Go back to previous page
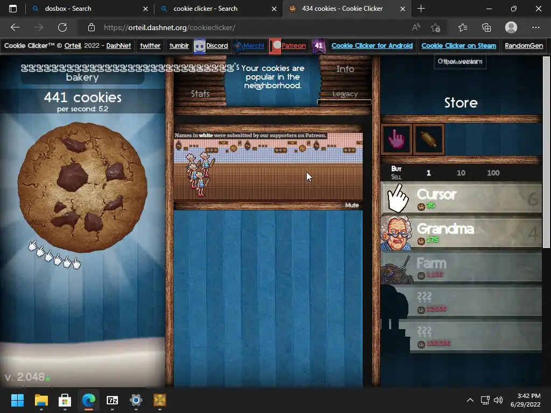 pyautogui.click(x=15, y=27)
